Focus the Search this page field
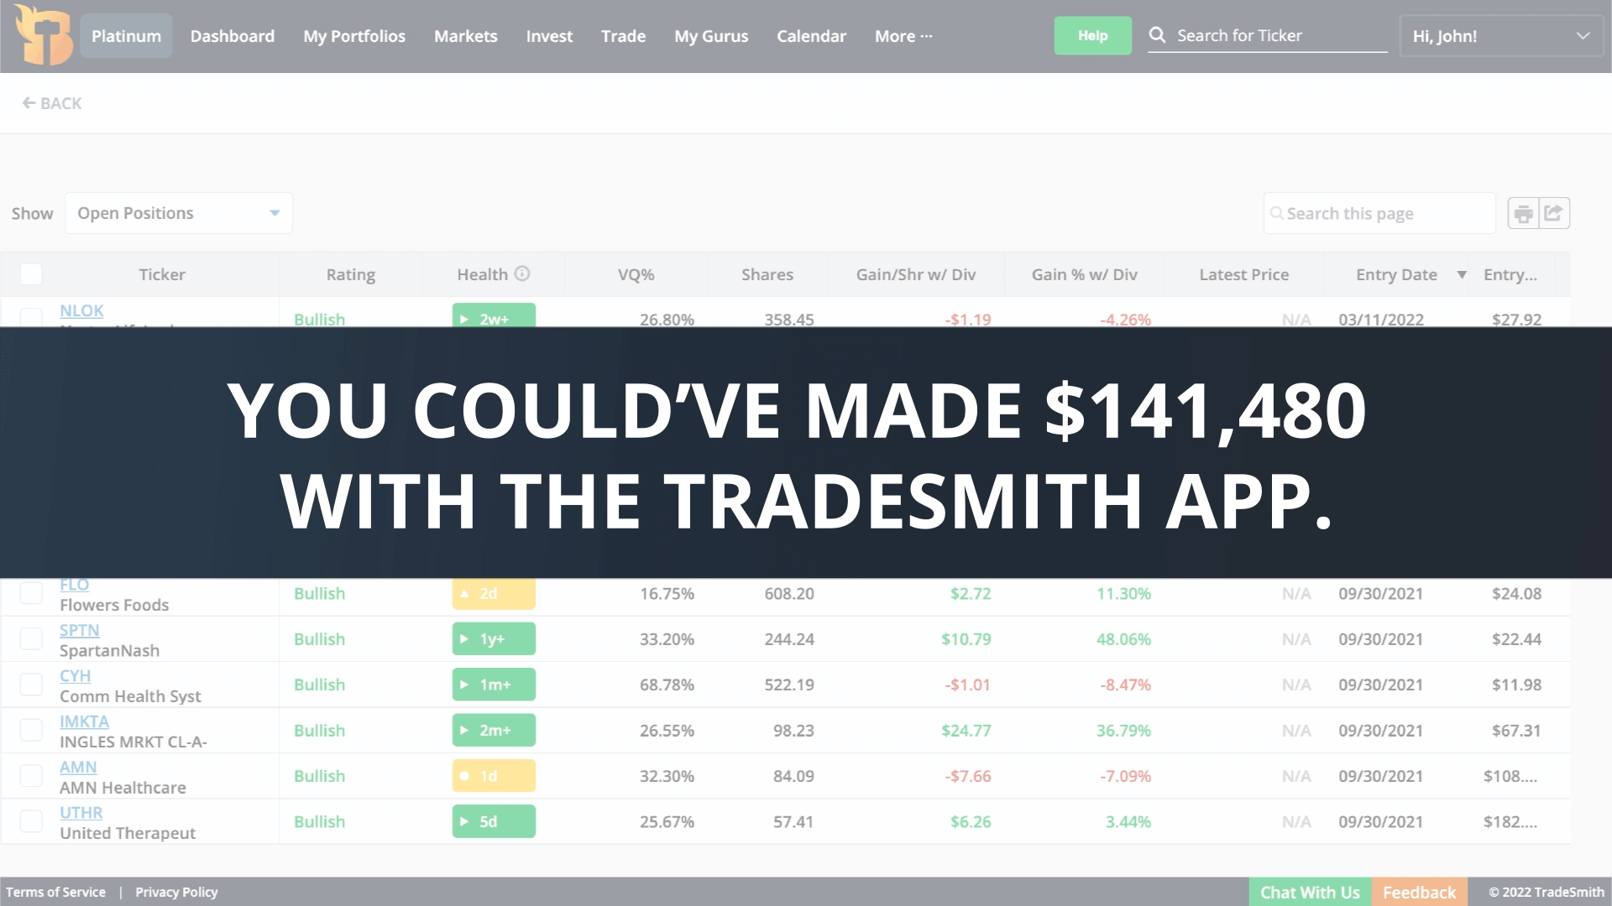The width and height of the screenshot is (1612, 906). (x=1379, y=213)
